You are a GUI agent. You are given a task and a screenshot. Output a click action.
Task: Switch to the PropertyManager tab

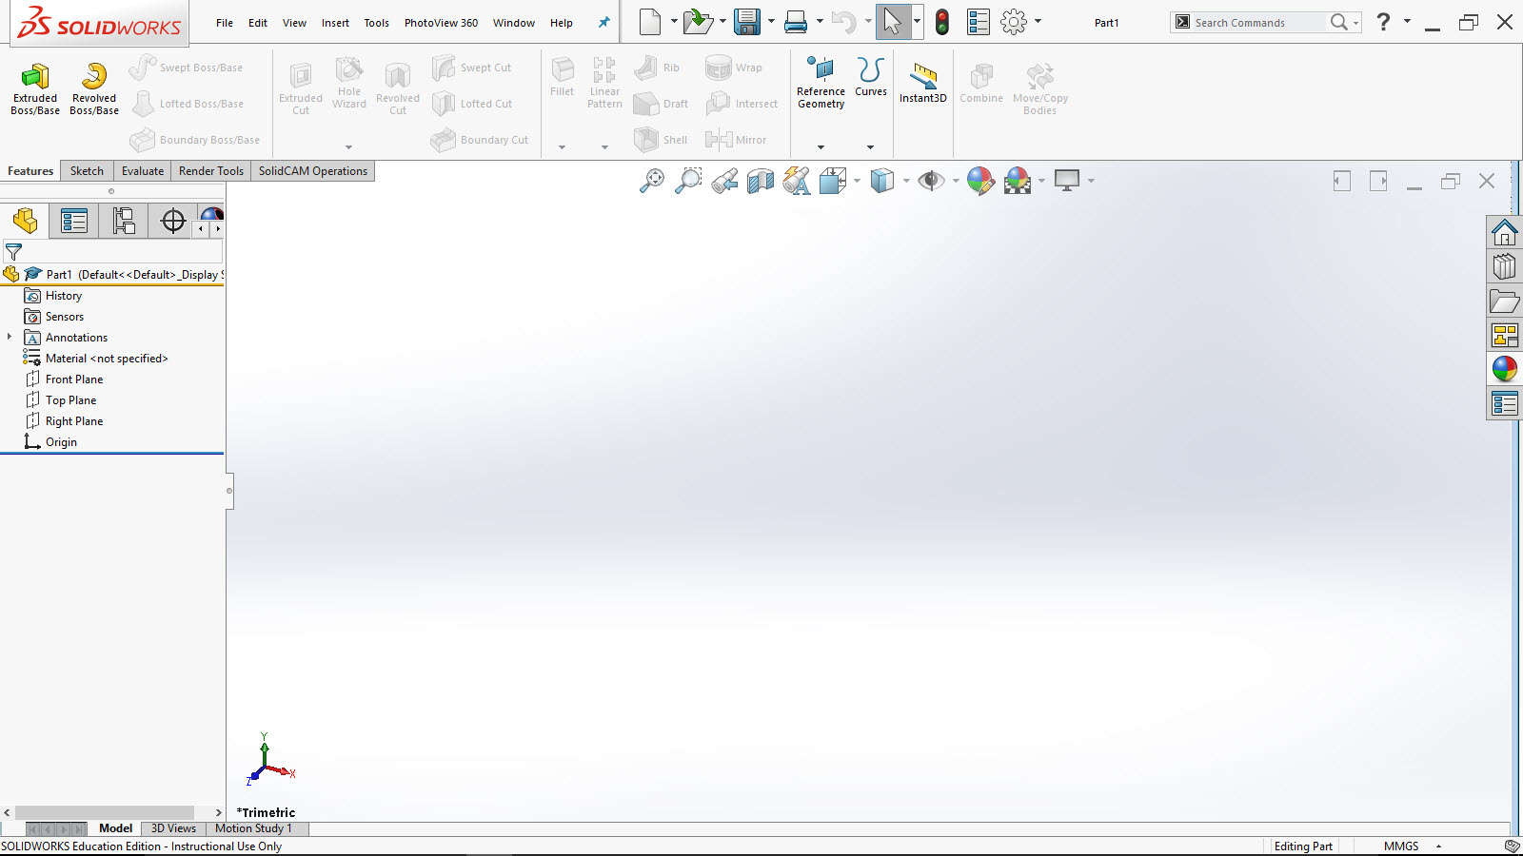(73, 221)
